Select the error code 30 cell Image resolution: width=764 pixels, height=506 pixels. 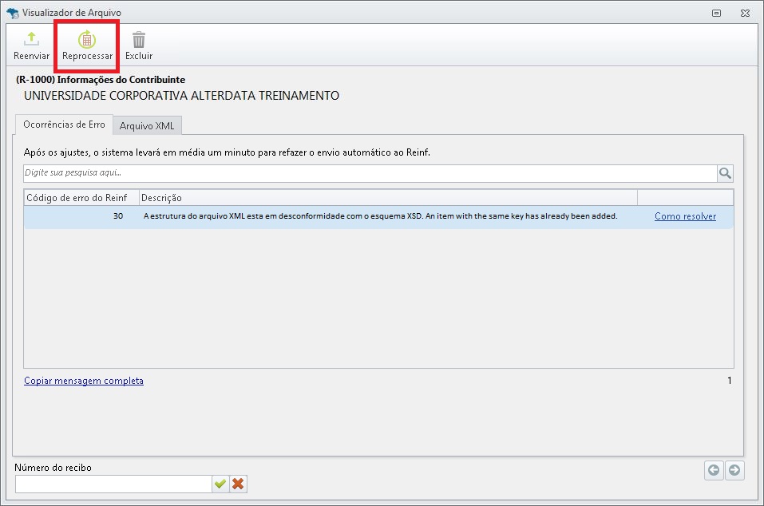coord(81,216)
